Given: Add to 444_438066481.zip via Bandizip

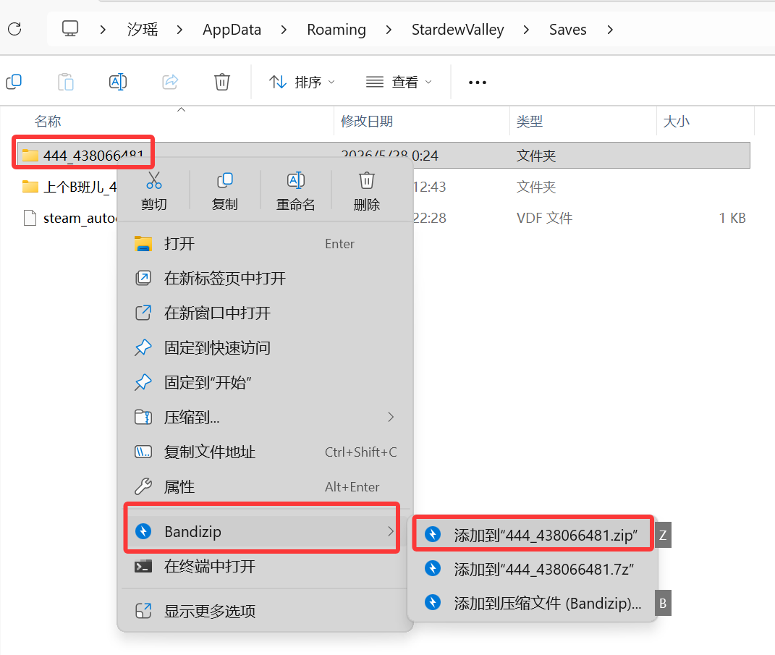Looking at the screenshot, I should (x=533, y=535).
